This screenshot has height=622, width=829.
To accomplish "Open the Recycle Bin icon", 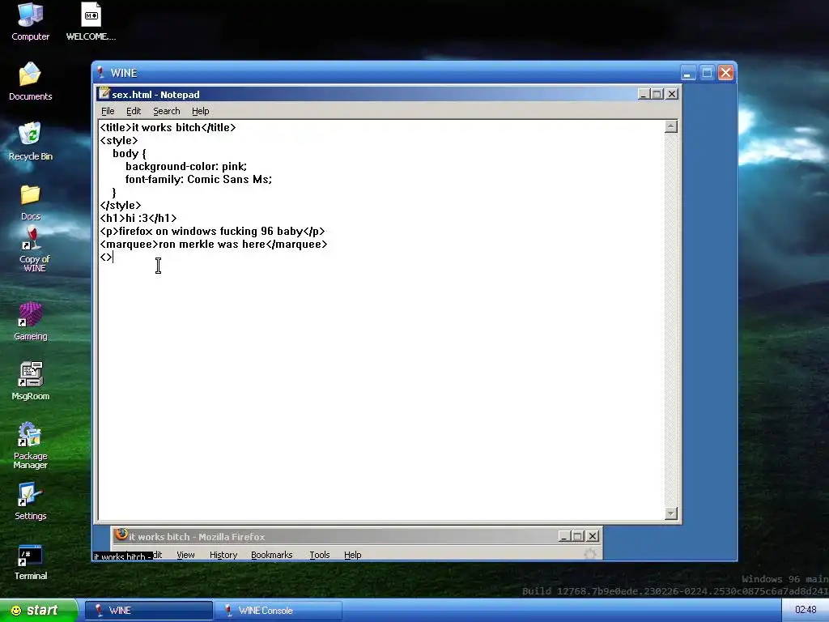I will 30,141.
